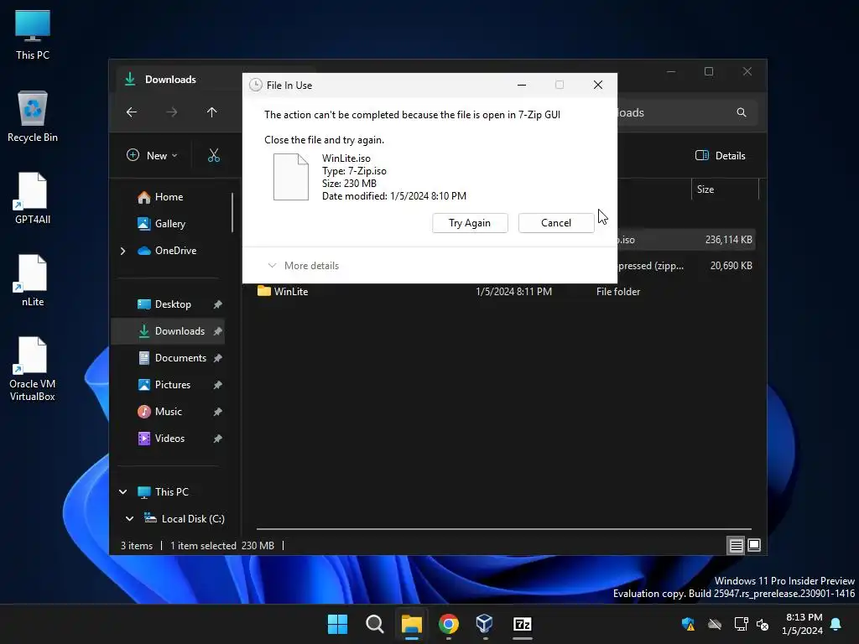This screenshot has width=859, height=644.
Task: Click the Try Again button
Action: pyautogui.click(x=470, y=223)
